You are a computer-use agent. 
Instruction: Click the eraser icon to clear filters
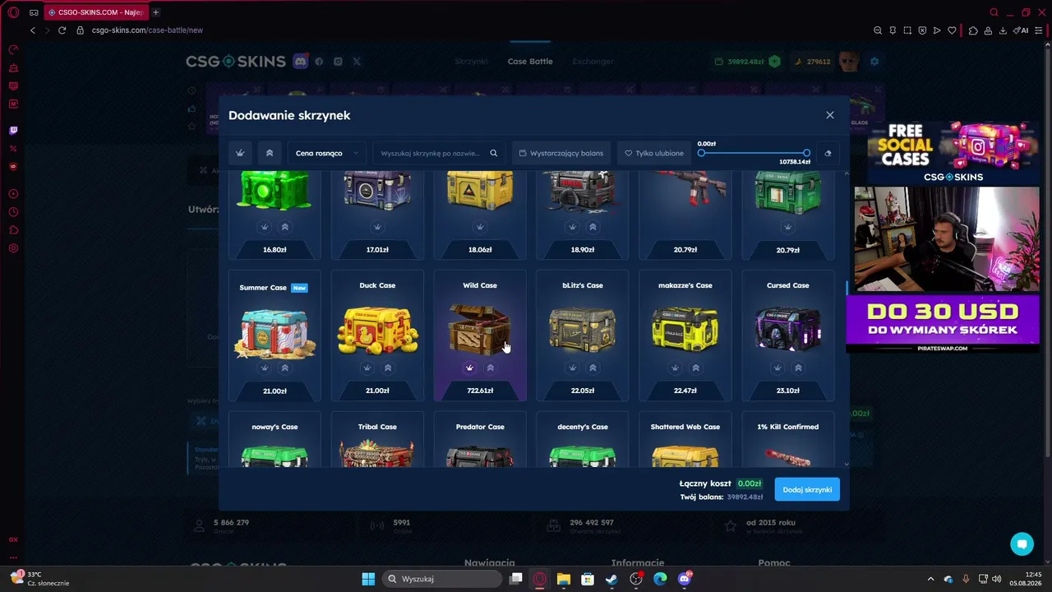(x=828, y=153)
